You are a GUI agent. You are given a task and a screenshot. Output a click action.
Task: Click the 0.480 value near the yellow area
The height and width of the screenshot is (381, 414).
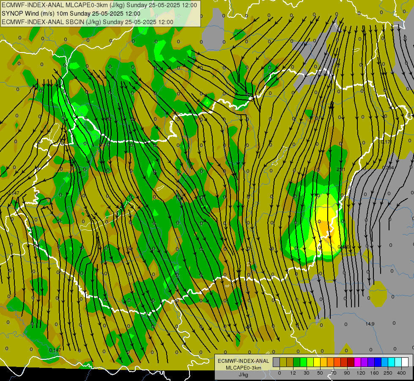[x=343, y=247]
